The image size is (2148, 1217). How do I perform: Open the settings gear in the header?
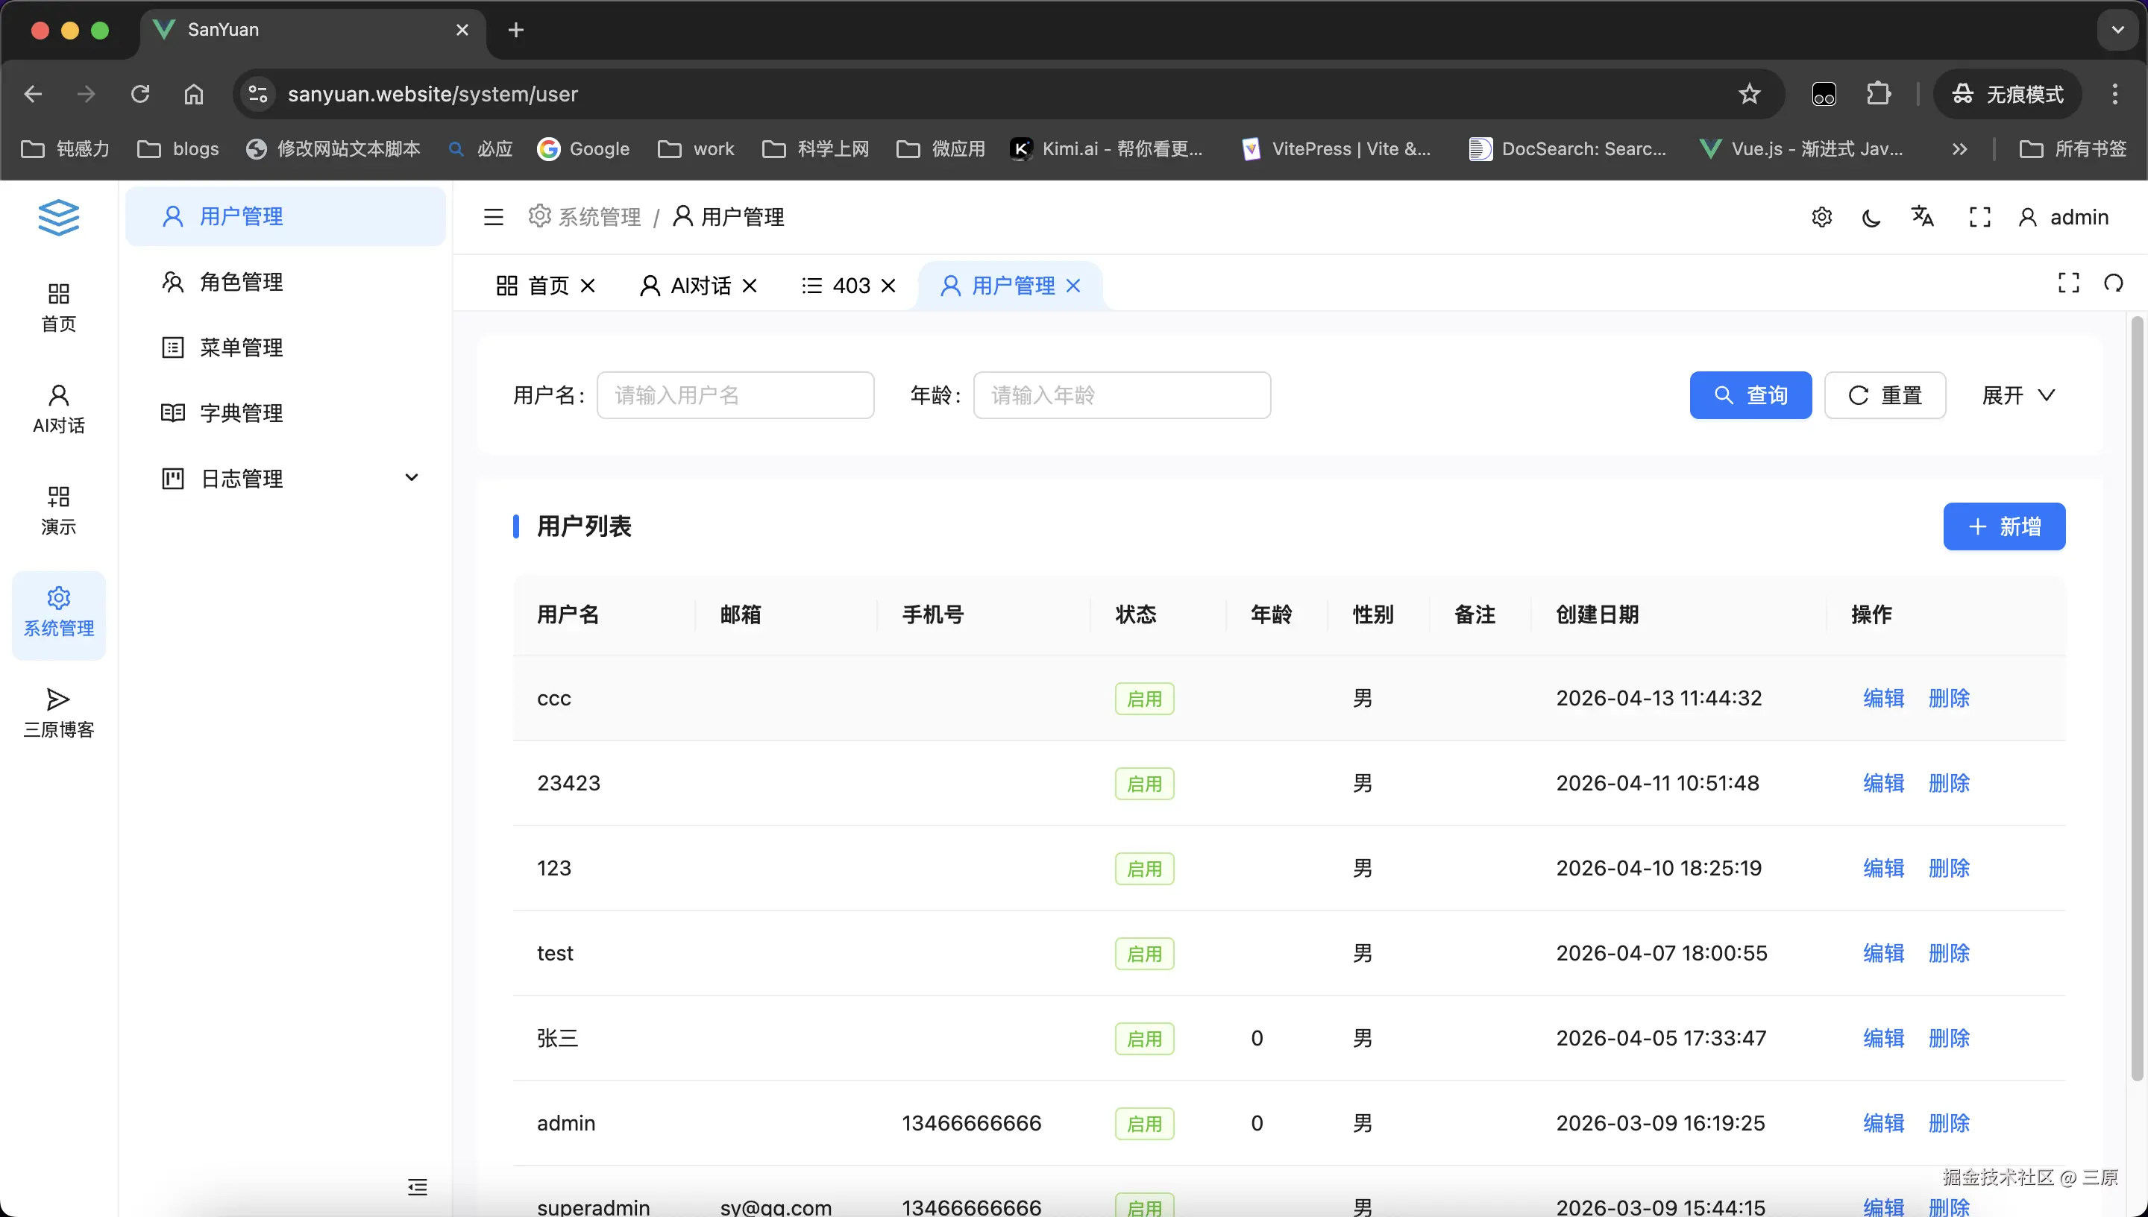[1822, 216]
